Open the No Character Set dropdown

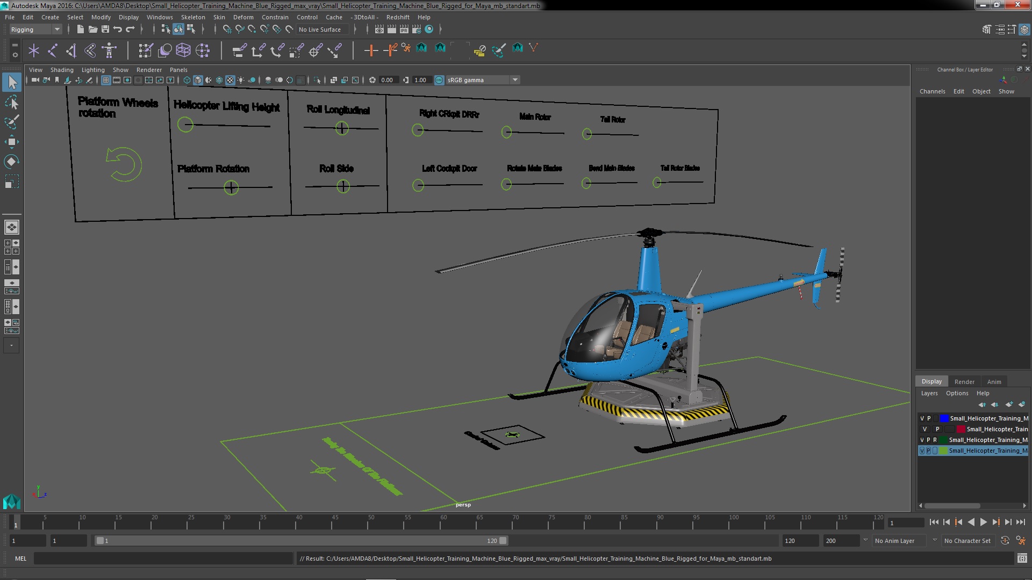coord(967,541)
